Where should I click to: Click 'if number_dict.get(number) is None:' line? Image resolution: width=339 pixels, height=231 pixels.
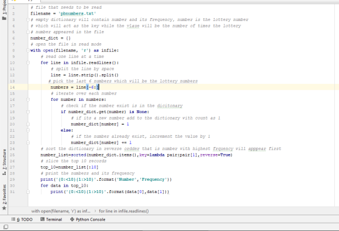[x=105, y=112]
